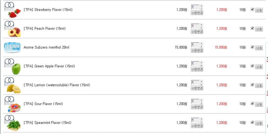Click the Spearmint Flavor leaf thumbnail
Screen dimensions: 268x134
13,123
